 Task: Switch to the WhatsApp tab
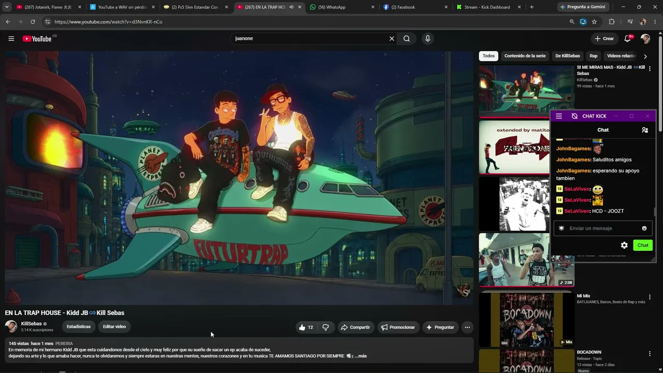pyautogui.click(x=342, y=7)
